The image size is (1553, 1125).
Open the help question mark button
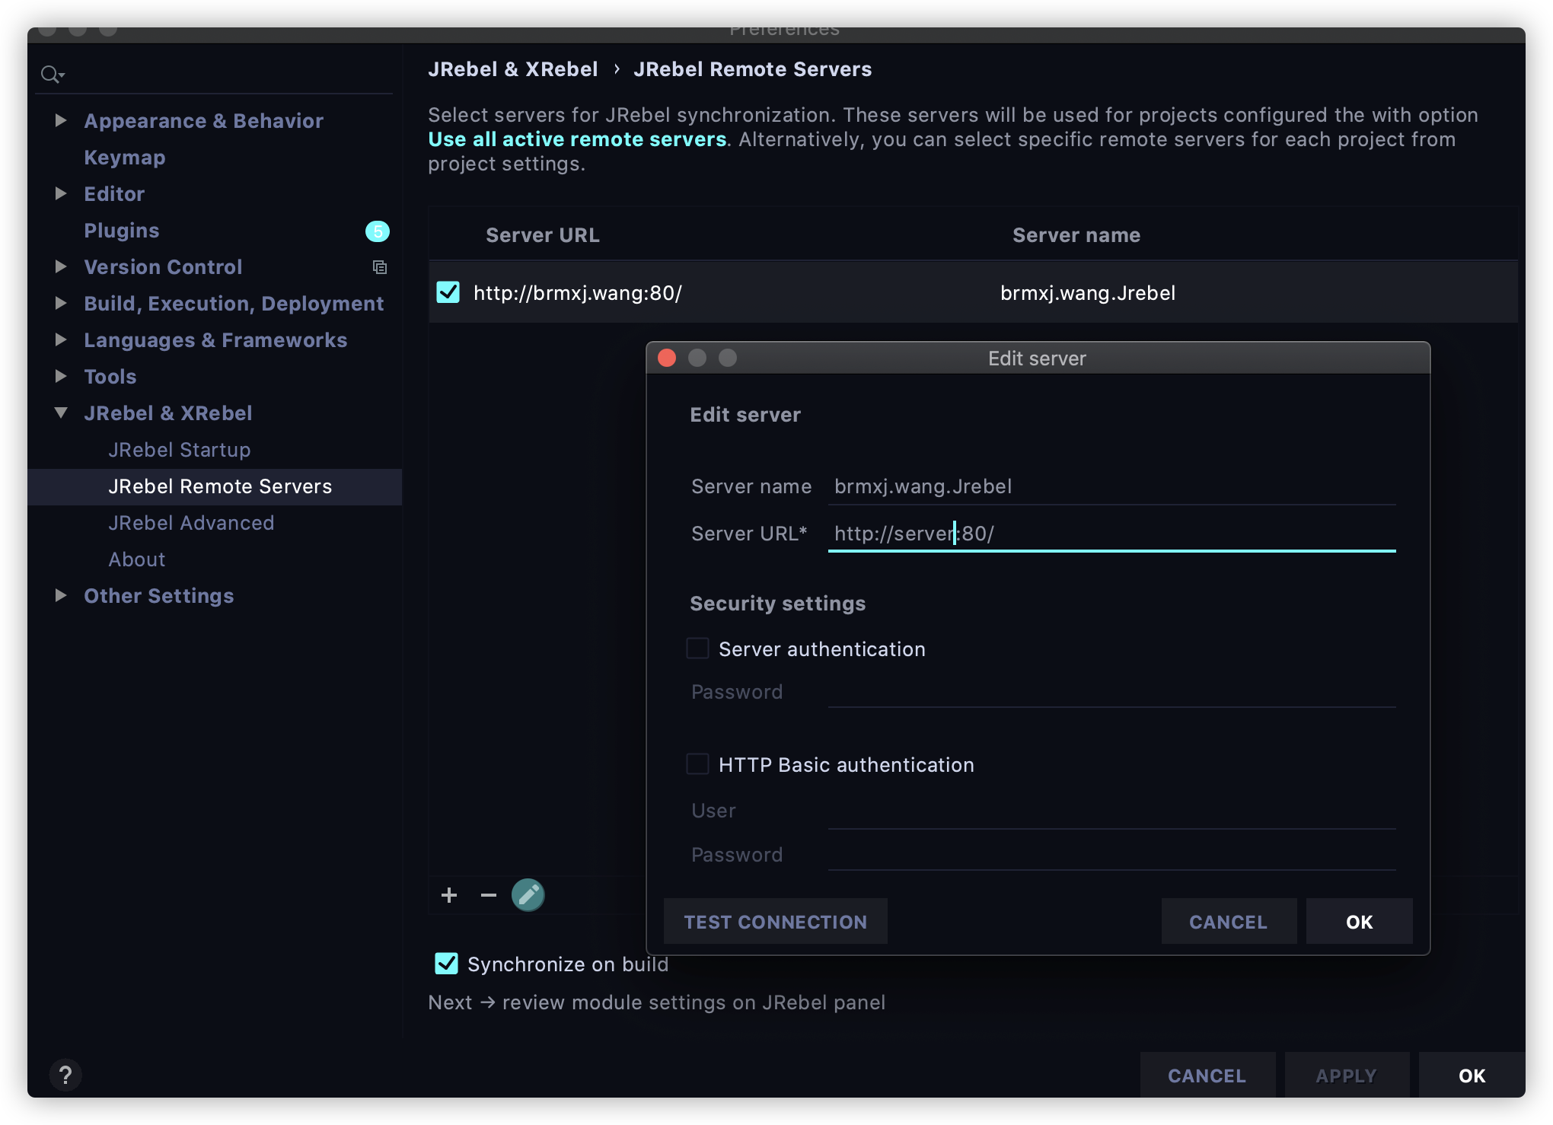pos(65,1075)
